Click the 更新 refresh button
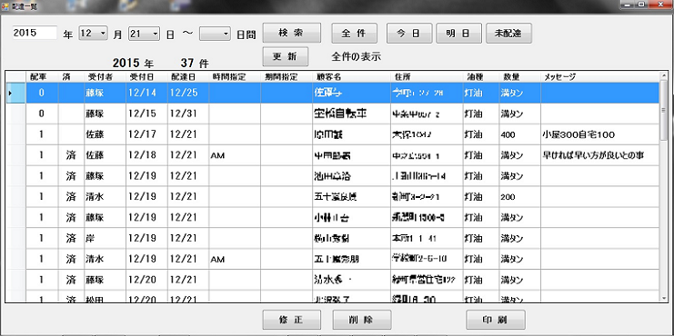This screenshot has width=674, height=336. pos(286,56)
